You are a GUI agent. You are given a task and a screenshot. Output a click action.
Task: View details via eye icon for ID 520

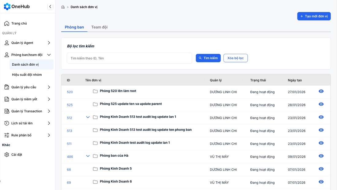pos(321,91)
